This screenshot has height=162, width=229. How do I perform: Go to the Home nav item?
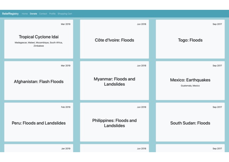coord(25,14)
